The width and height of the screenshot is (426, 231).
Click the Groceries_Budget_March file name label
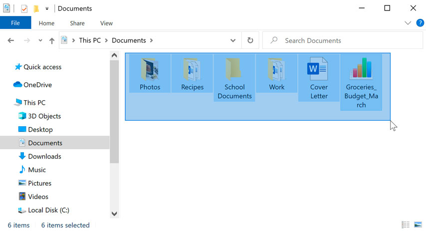click(361, 96)
